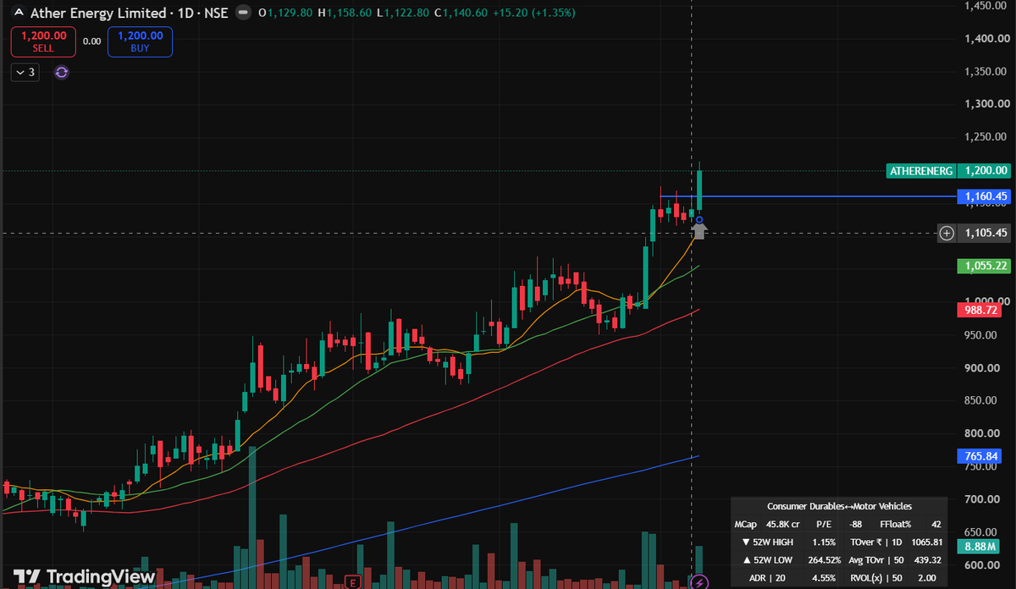Click the 1,400.00 price axis tick
The image size is (1016, 589).
[x=986, y=38]
